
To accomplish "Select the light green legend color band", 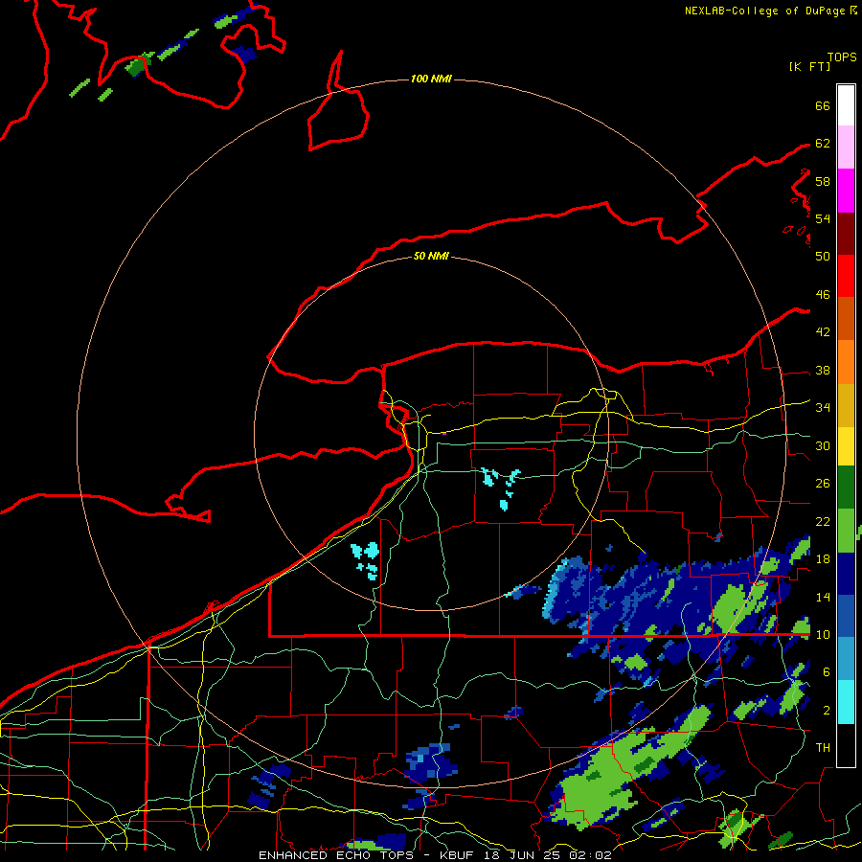I will click(x=846, y=531).
